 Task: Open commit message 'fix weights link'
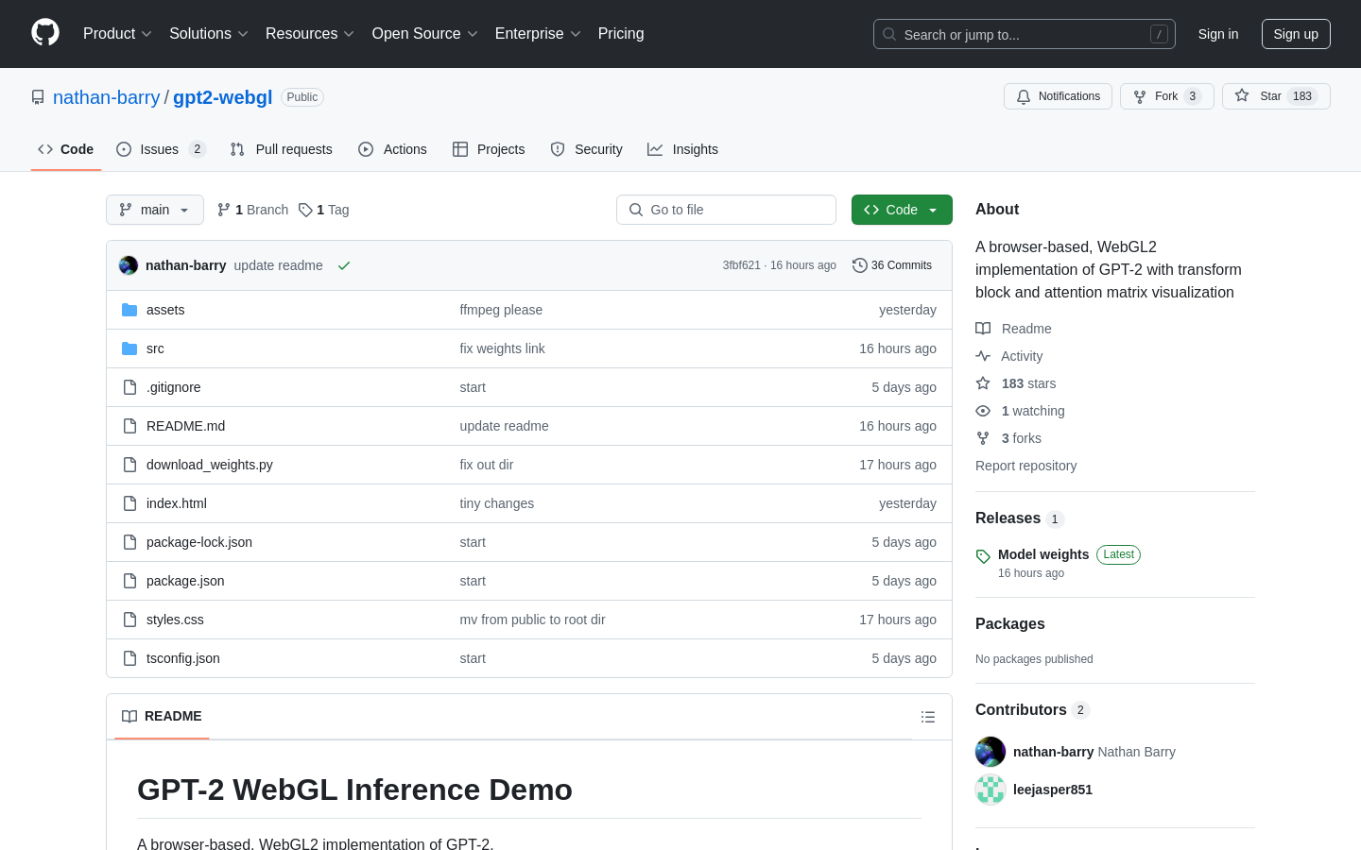pos(503,348)
